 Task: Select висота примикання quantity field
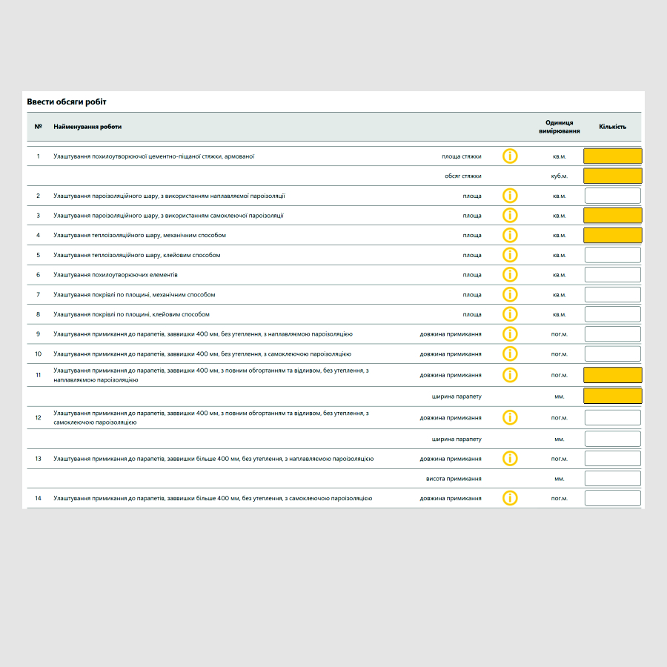tap(612, 479)
